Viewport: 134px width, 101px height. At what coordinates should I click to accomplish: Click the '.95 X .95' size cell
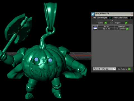coord(106,29)
